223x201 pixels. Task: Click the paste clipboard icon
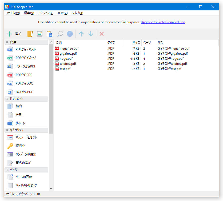pos(49,34)
